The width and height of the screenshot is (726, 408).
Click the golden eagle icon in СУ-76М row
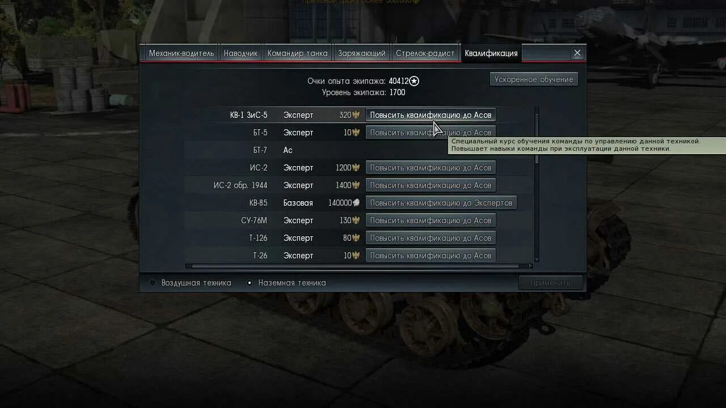point(356,220)
